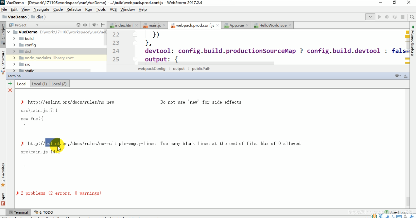Click the Debug bug icon
Viewport: 416px width, 218px height.
[x=387, y=17]
